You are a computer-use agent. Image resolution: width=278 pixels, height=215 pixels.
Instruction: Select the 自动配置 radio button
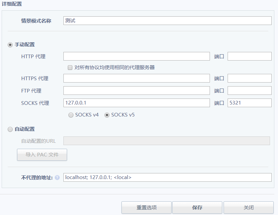tap(10, 129)
